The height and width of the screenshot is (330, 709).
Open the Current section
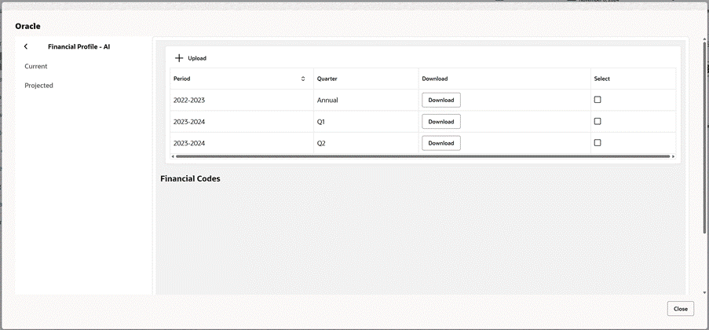(x=35, y=66)
